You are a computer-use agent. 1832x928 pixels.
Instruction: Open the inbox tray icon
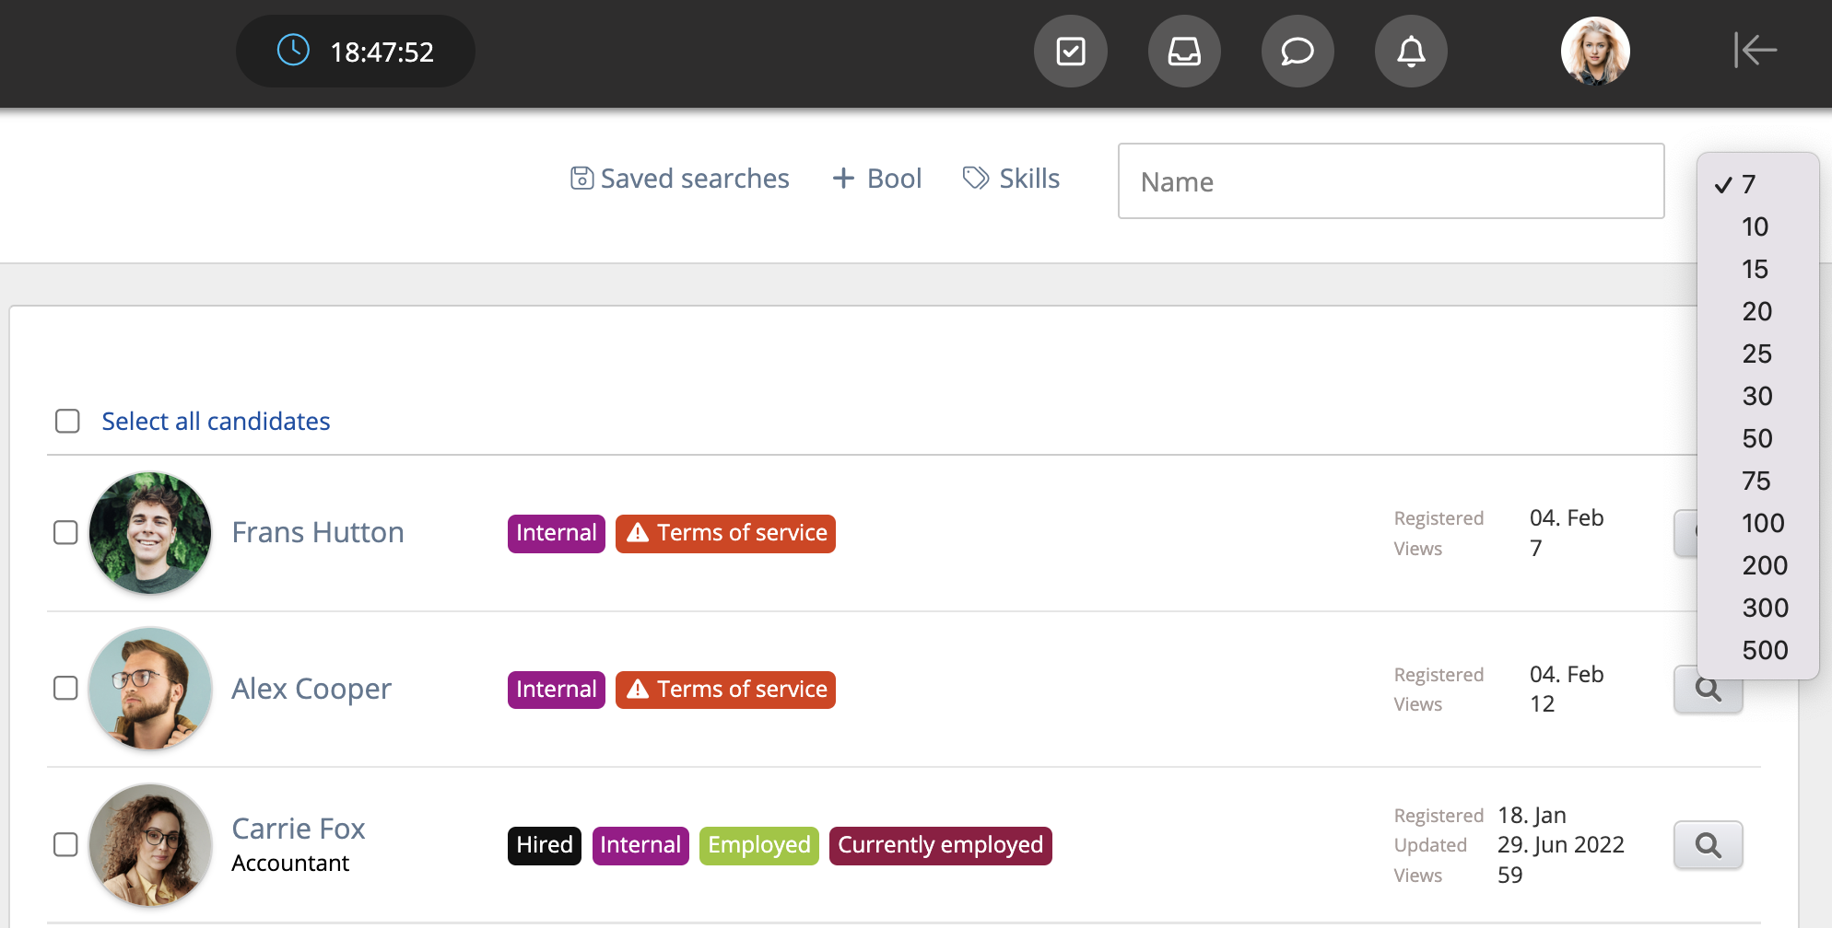click(1184, 52)
